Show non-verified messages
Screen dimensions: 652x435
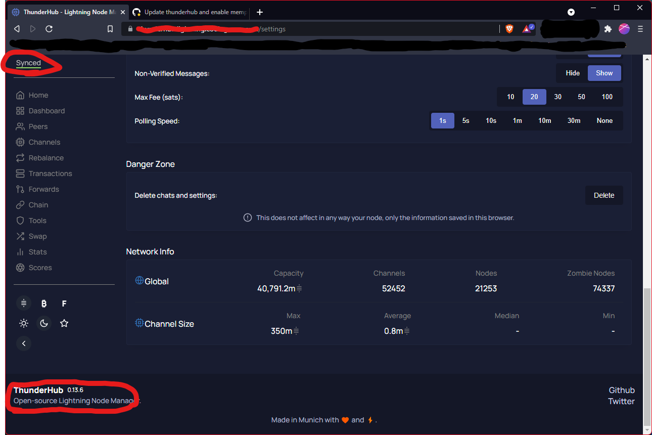coord(604,73)
